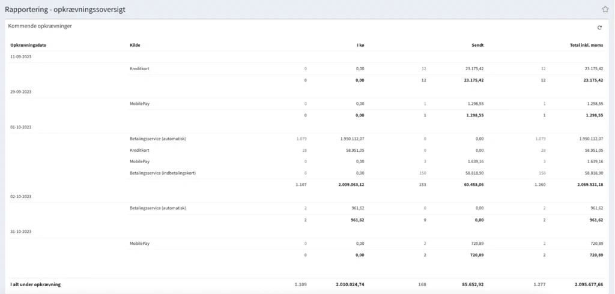Click the Opkrævningsdato column header
Viewport: 615px width, 294px height.
tap(28, 45)
